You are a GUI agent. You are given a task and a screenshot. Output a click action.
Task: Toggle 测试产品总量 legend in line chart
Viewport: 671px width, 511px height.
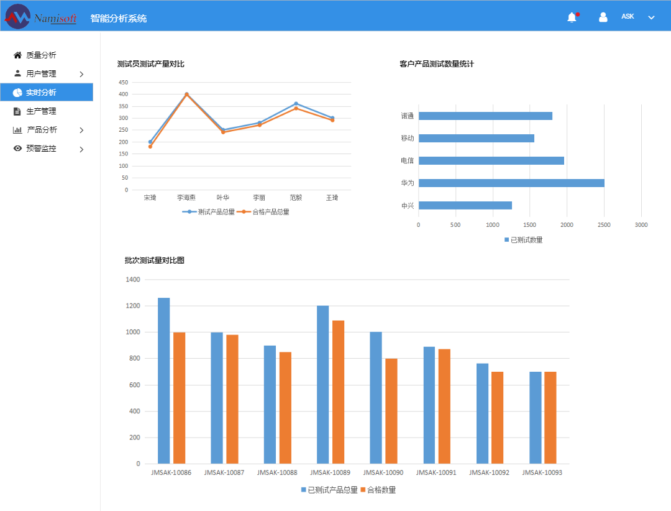[209, 212]
